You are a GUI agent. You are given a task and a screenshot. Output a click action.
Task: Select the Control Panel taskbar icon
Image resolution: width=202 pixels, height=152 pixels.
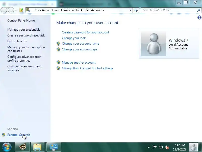tap(54, 147)
